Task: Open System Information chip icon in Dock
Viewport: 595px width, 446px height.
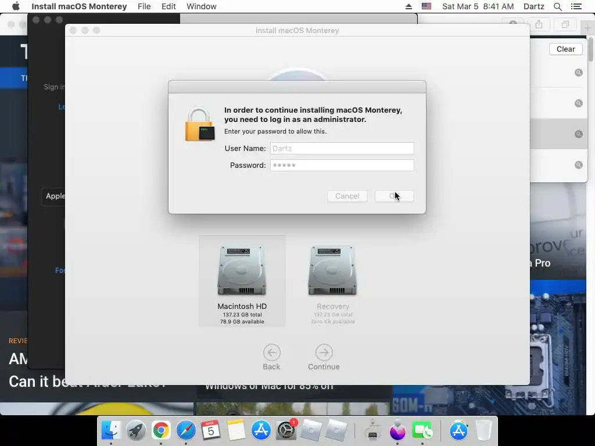Action: (x=372, y=430)
